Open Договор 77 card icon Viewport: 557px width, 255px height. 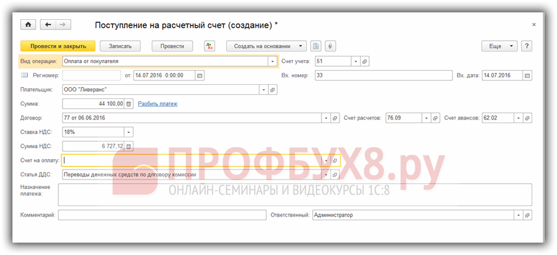coord(335,118)
